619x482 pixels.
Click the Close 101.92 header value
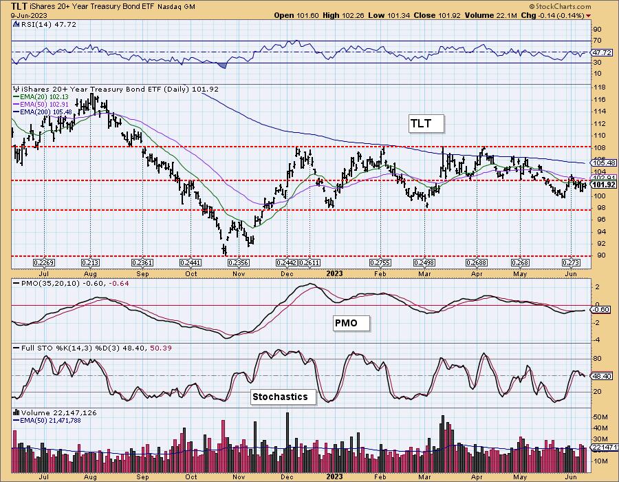[x=437, y=15]
